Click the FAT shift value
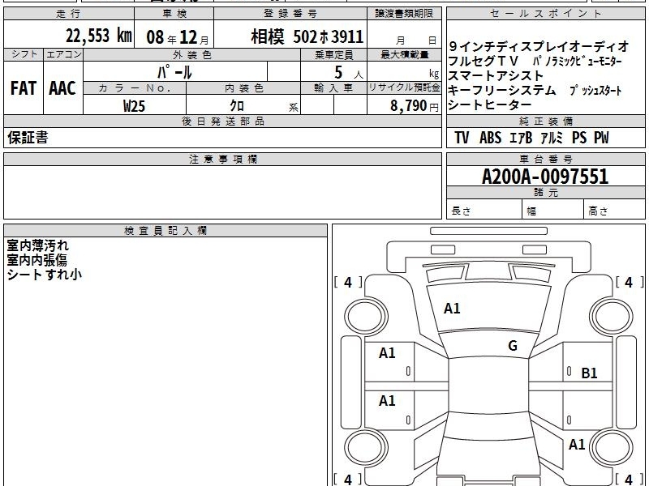 coord(24,88)
